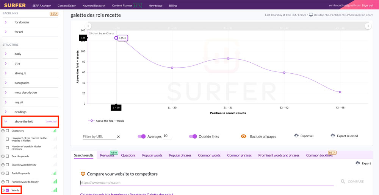379x195 pixels.
Task: Click the help icon beside Words
Action: [3, 190]
